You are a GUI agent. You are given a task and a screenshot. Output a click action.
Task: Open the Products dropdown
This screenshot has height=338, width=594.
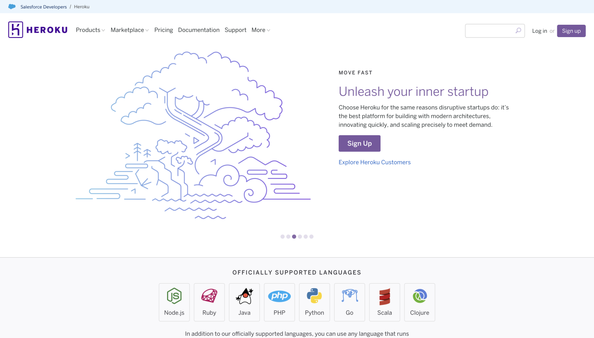click(x=90, y=30)
